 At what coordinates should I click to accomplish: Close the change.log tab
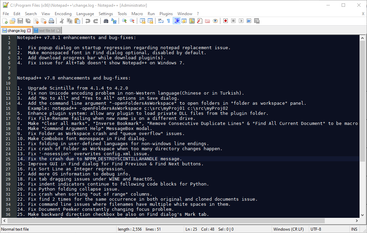[29, 31]
